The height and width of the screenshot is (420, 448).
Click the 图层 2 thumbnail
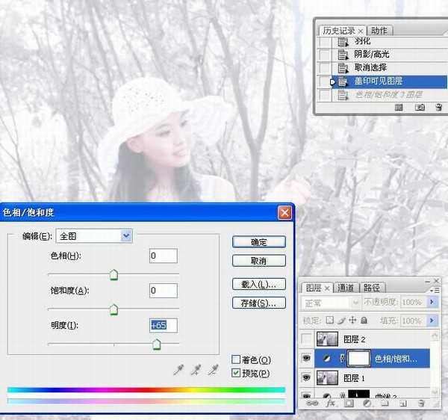click(x=327, y=339)
